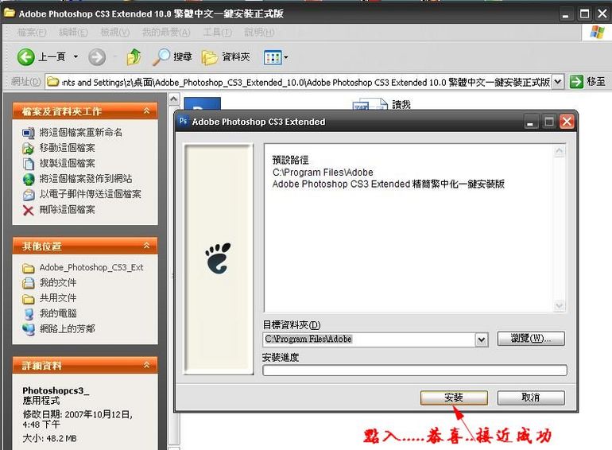Image resolution: width=612 pixels, height=450 pixels.
Task: Collapse the 詳細資料 panel
Action: [147, 365]
